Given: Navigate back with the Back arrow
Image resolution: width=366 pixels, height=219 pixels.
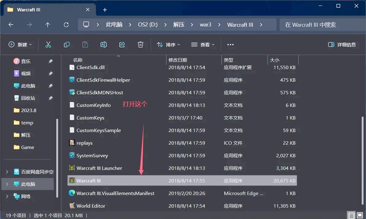Looking at the screenshot, I should click(x=11, y=25).
